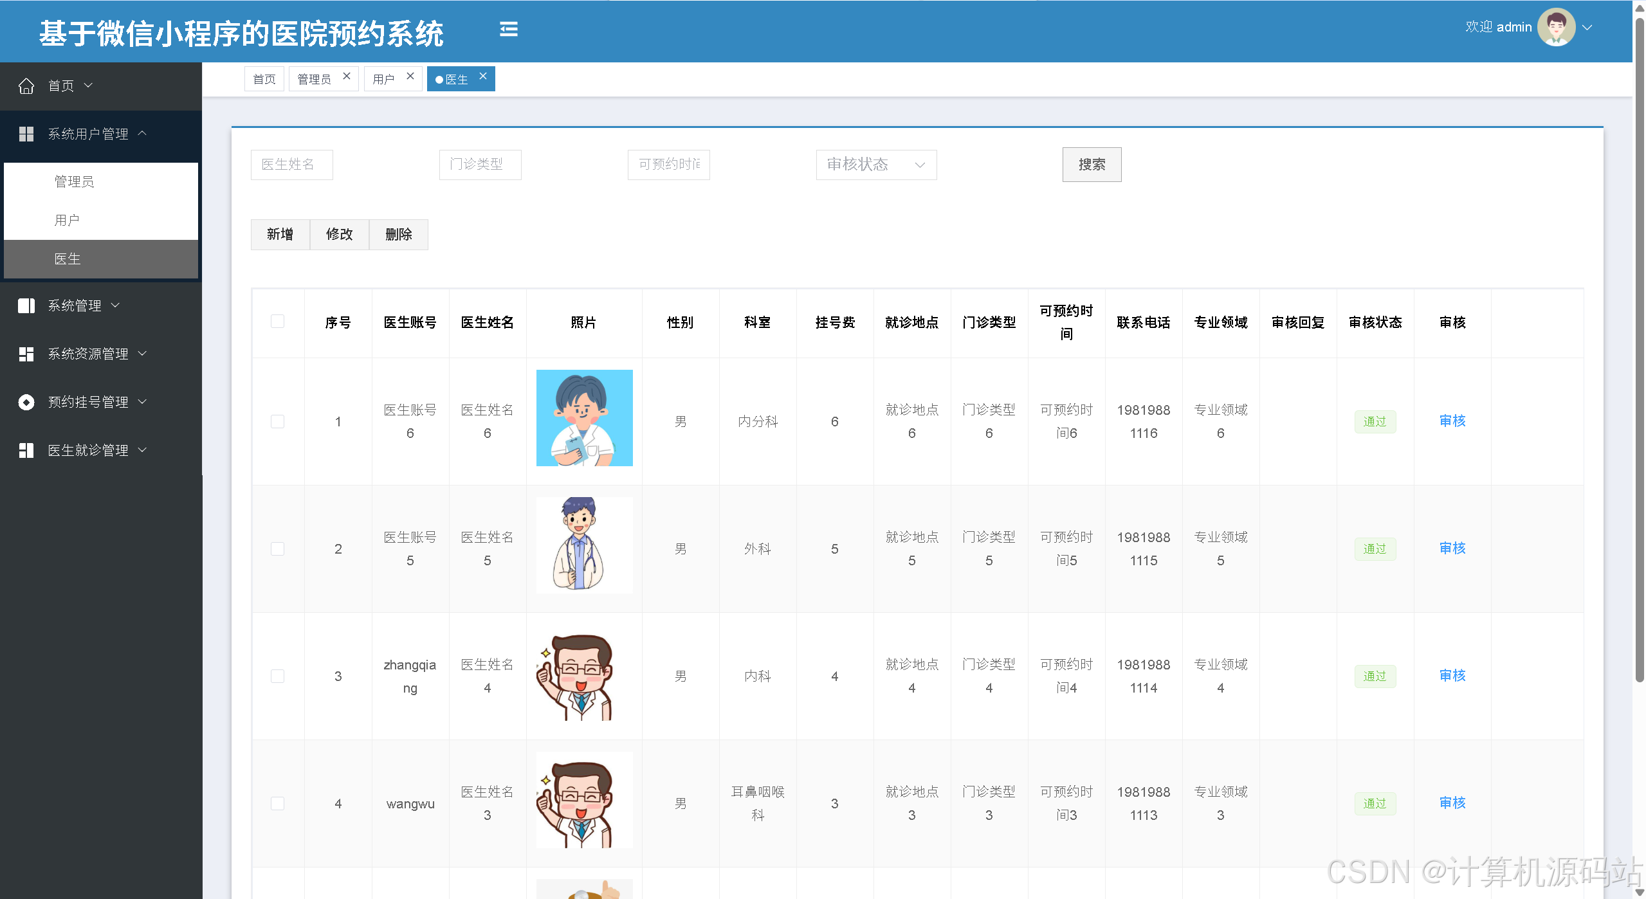Click the home icon in sidebar
Screen dimensions: 1646x899
click(x=26, y=86)
